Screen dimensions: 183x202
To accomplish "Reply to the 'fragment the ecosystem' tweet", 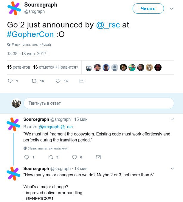I will [x=27, y=157].
